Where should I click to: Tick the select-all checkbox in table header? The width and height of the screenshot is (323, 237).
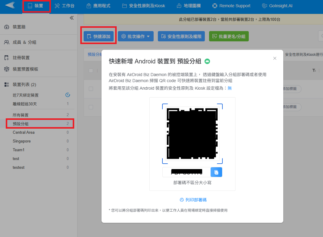pos(91,71)
